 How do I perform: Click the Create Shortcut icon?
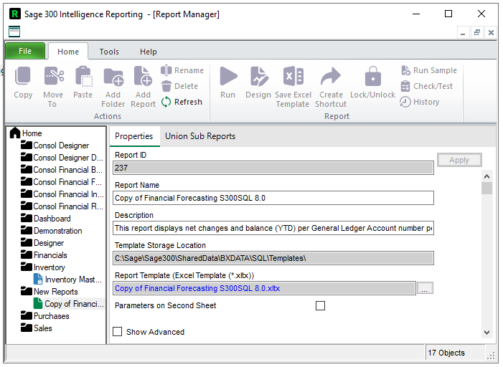[x=330, y=76]
